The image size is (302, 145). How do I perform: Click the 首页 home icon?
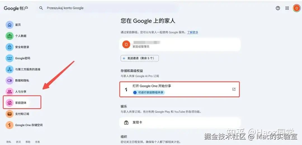(x=10, y=25)
